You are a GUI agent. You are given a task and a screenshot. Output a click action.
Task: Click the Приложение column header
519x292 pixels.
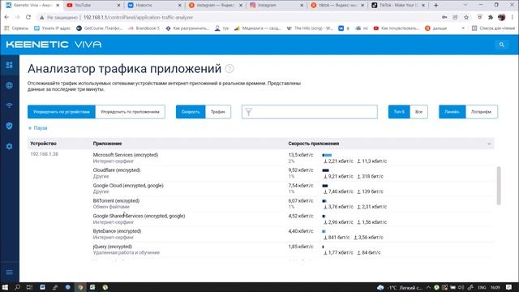pos(107,144)
